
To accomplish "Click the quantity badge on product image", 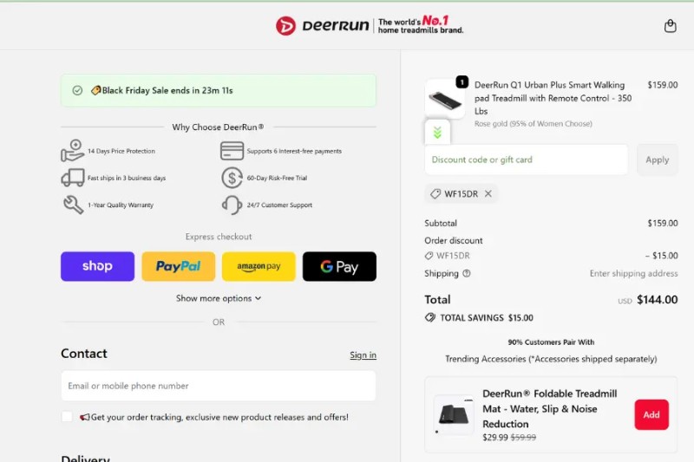I will pos(462,81).
